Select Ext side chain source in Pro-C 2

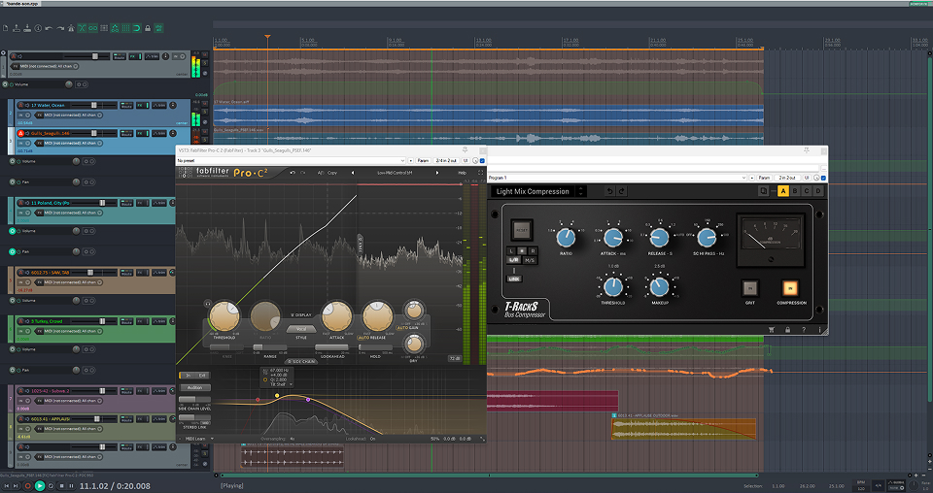tap(202, 376)
